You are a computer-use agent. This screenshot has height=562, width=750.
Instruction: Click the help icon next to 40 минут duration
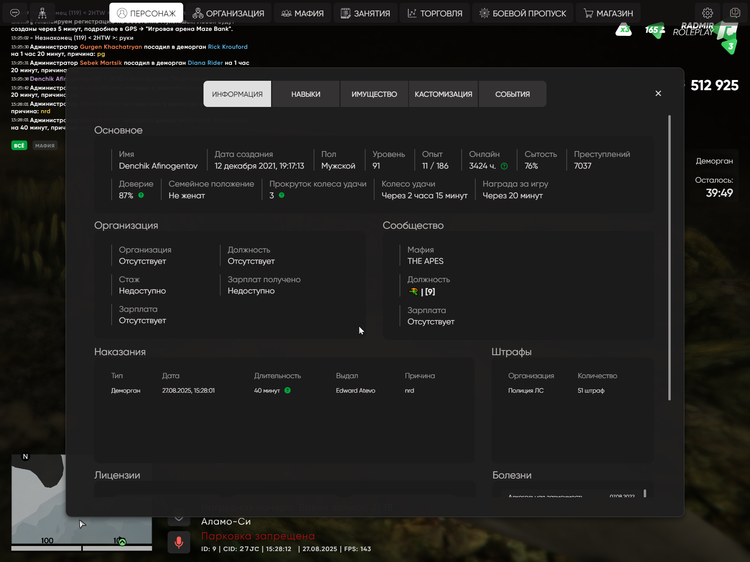(287, 390)
